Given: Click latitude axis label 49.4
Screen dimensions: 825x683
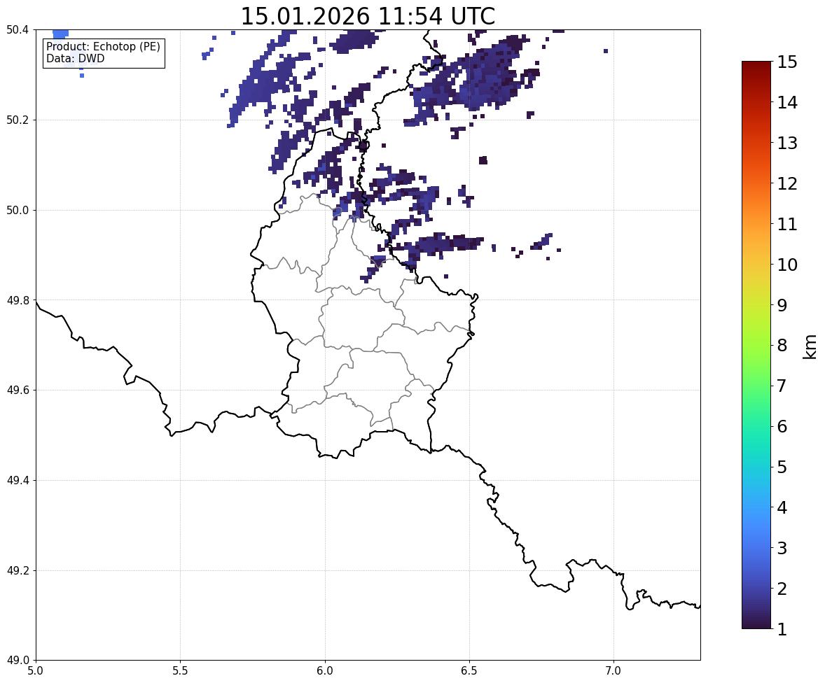Looking at the screenshot, I should coord(18,481).
